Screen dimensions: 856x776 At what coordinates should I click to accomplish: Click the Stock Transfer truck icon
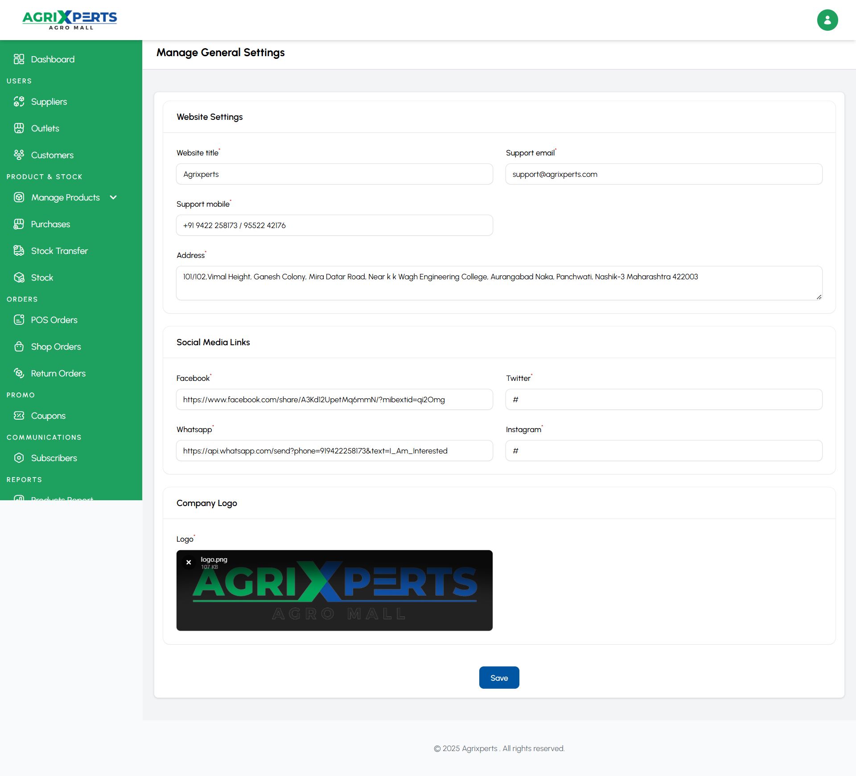(x=19, y=251)
